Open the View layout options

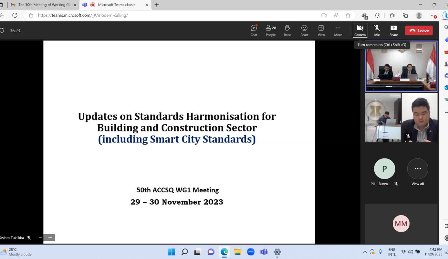coord(321,31)
